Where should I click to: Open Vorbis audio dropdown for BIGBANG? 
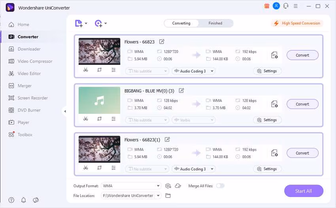point(194,120)
